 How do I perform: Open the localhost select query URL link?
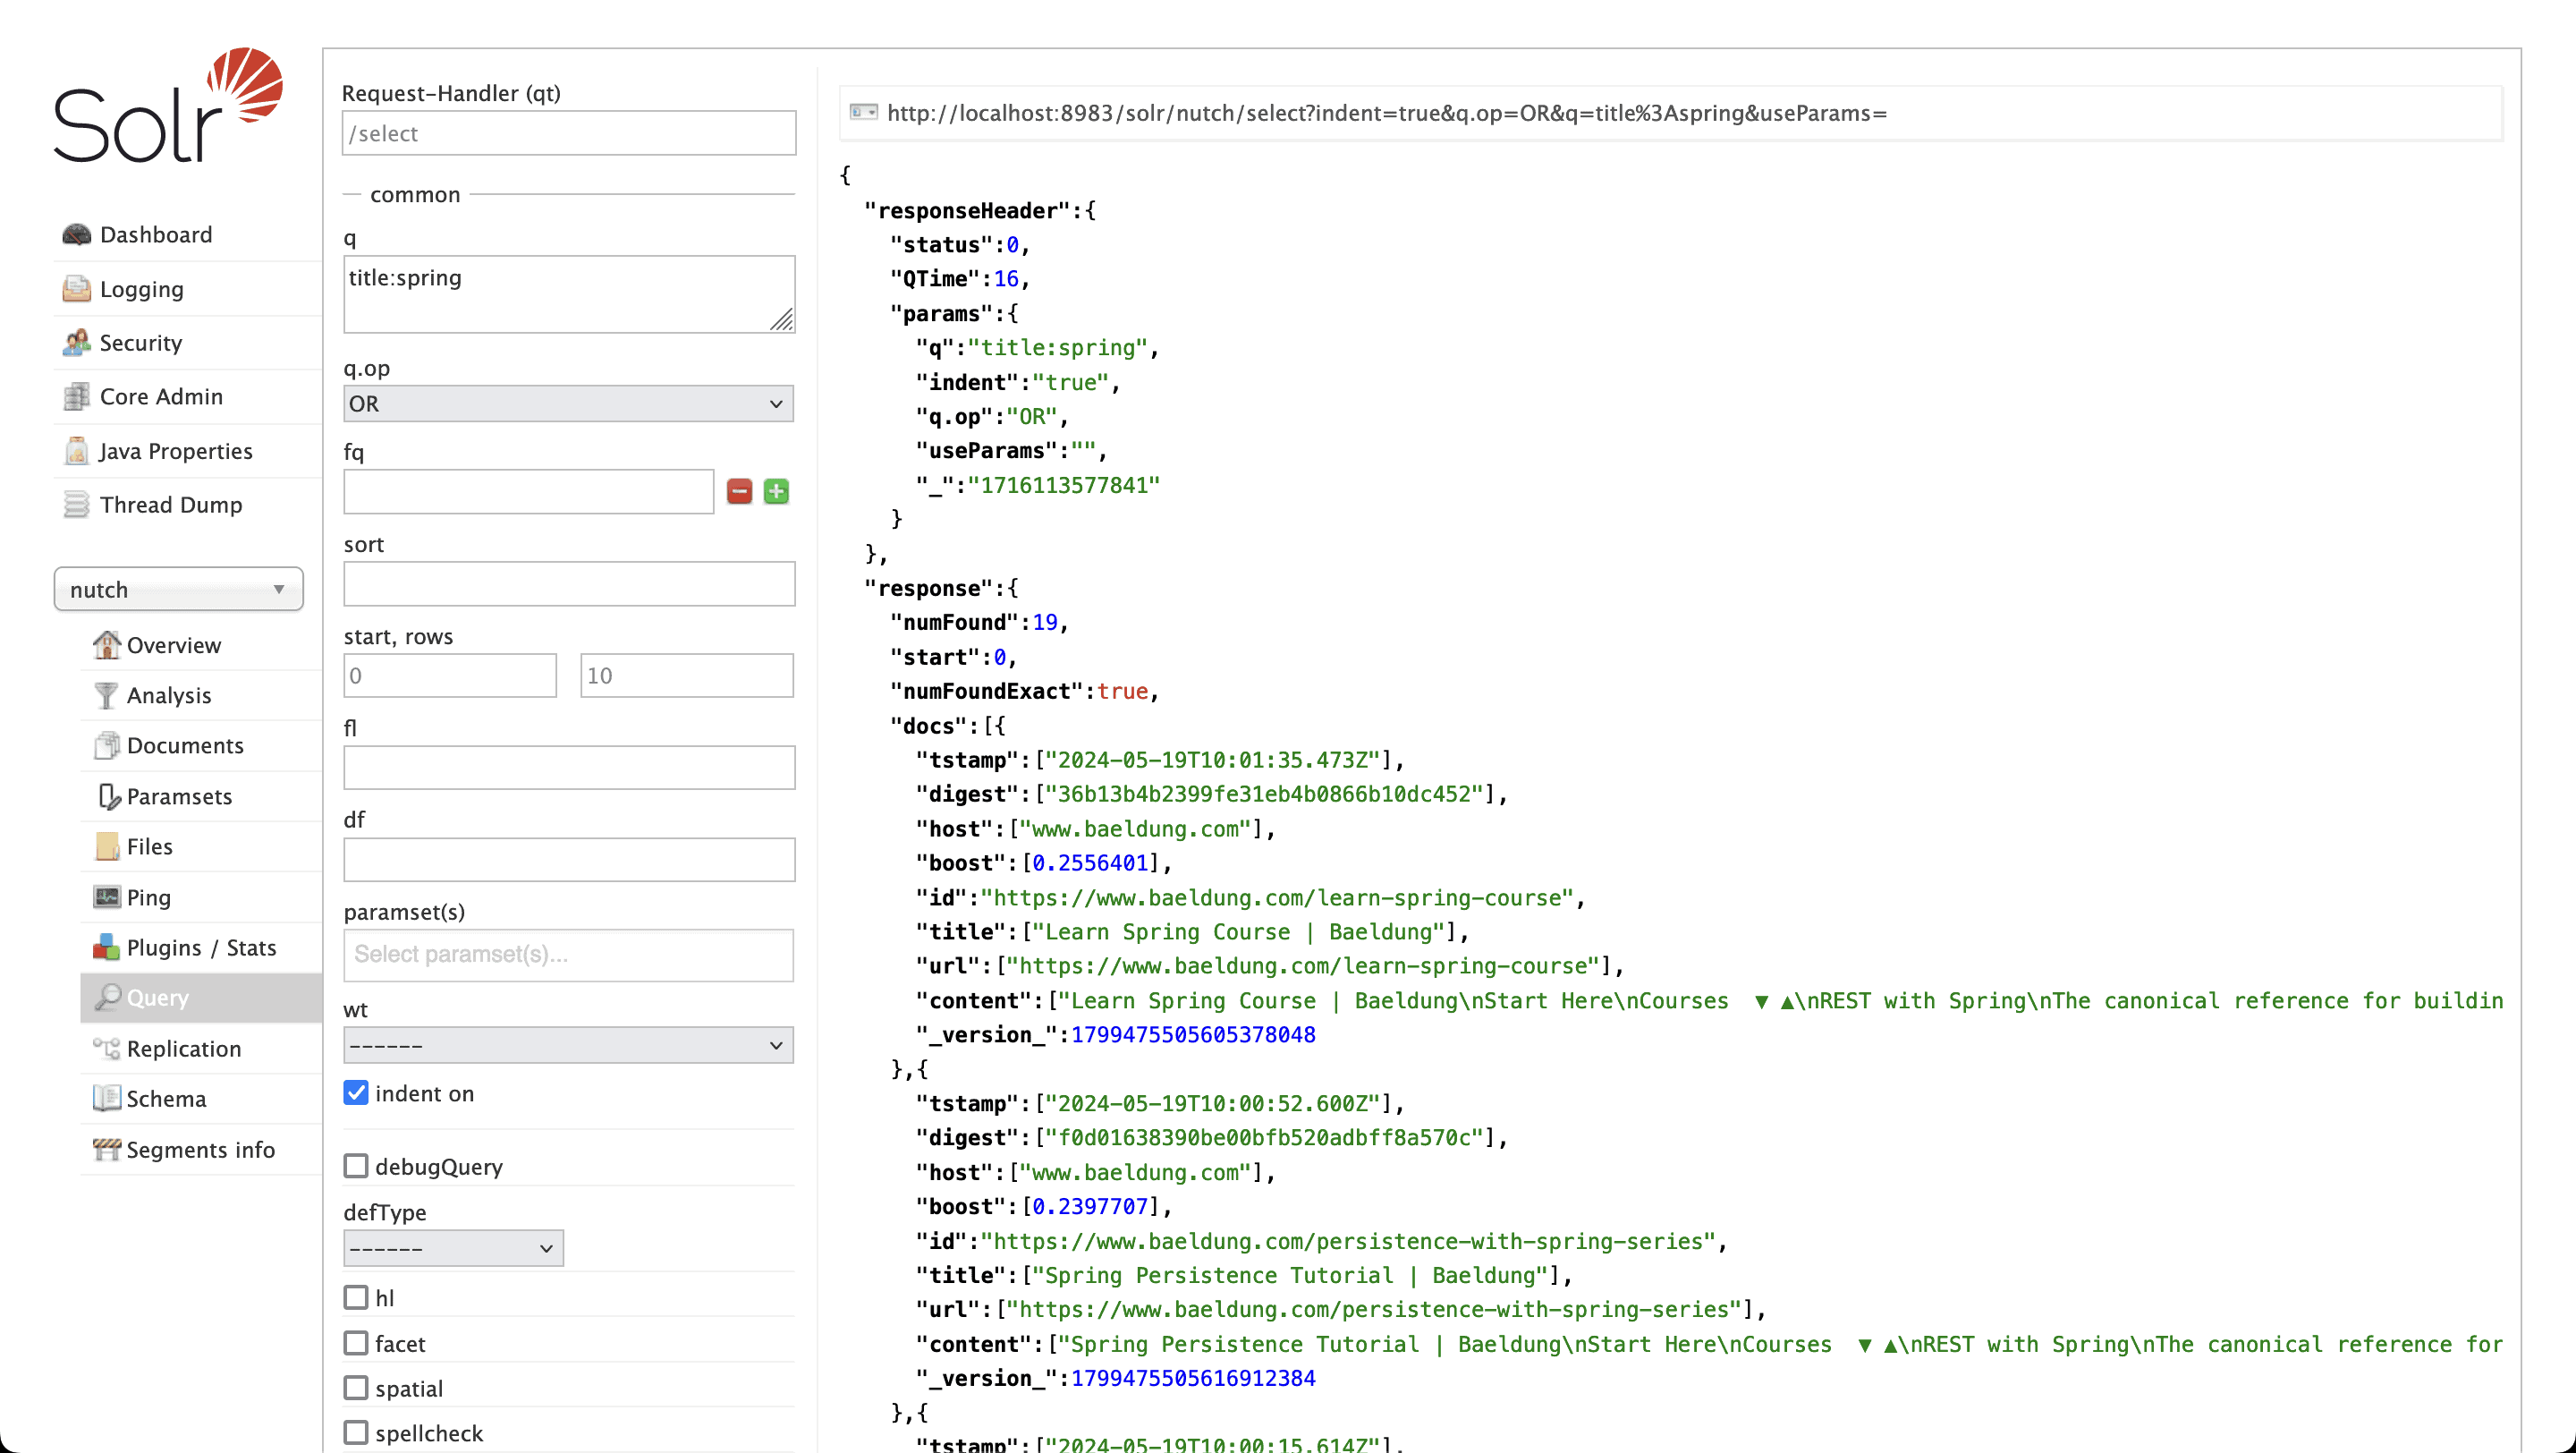coord(1386,113)
